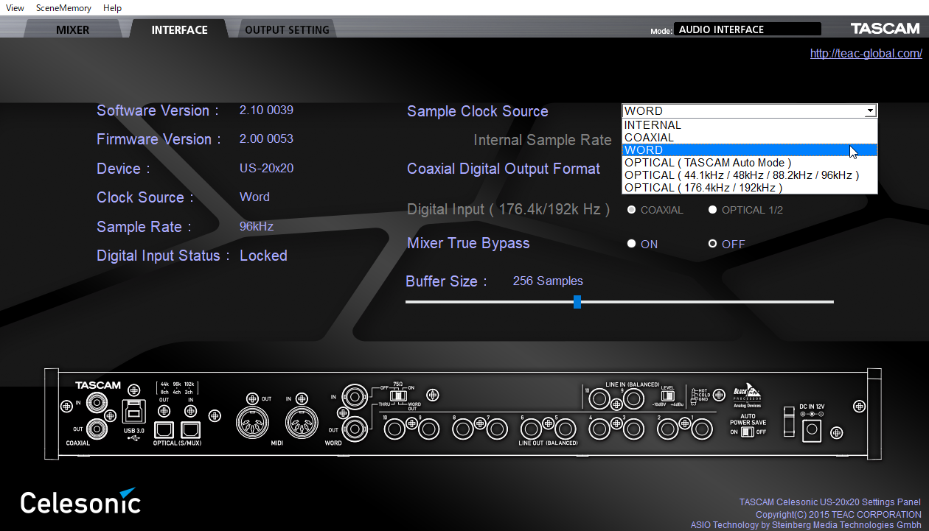Click the TASCAM logo in the header
Screen dimensions: 929x531
[885, 29]
